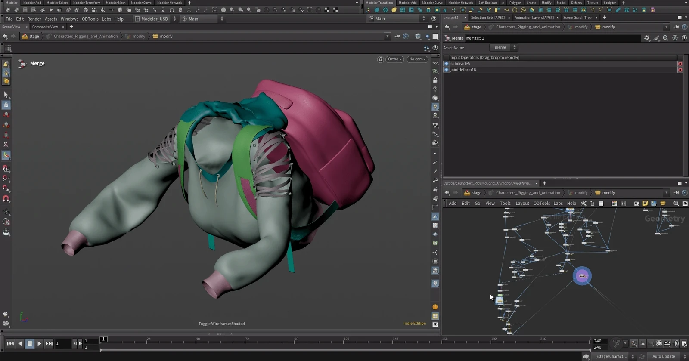The width and height of the screenshot is (689, 361).
Task: Open the help icon in the parameter pane
Action: tap(684, 38)
